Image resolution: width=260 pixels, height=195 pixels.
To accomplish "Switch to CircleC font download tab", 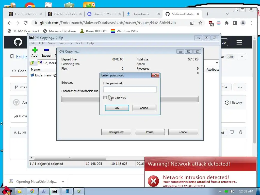I will 65,14.
